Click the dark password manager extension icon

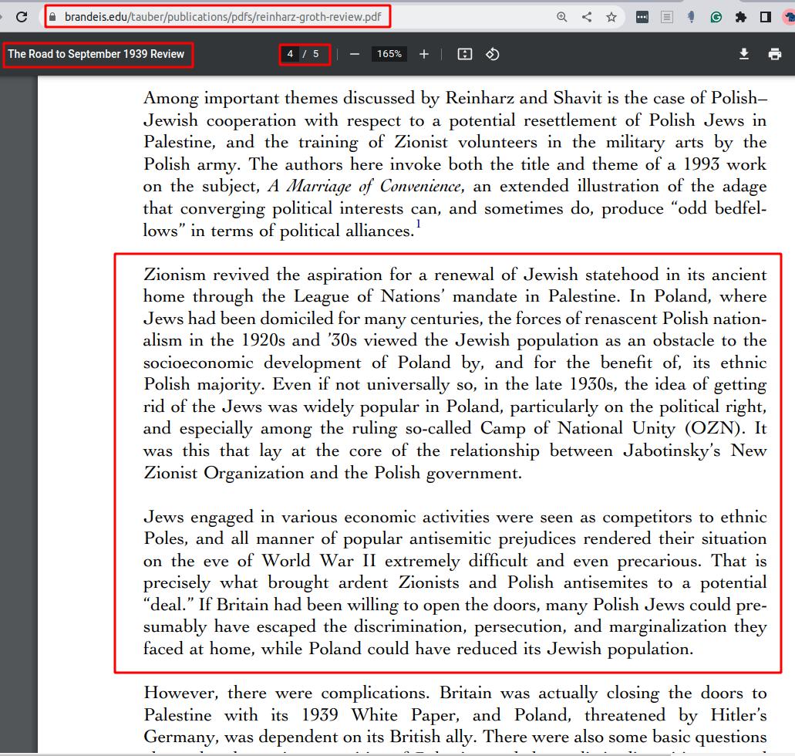point(642,16)
